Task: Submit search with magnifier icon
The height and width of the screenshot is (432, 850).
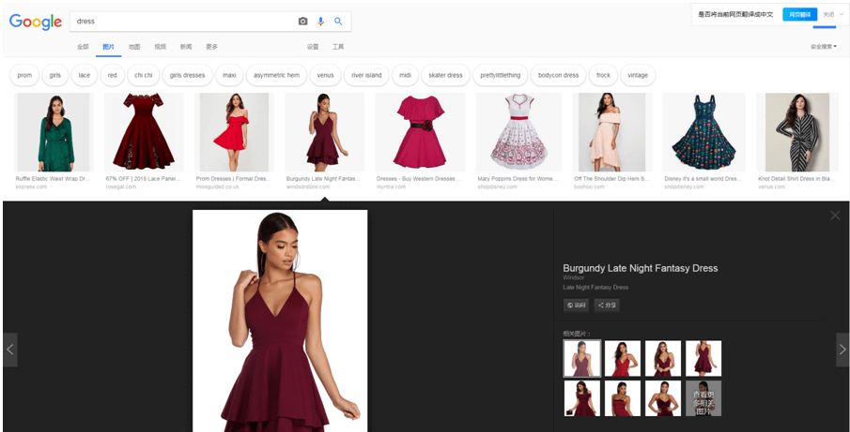Action: click(338, 22)
